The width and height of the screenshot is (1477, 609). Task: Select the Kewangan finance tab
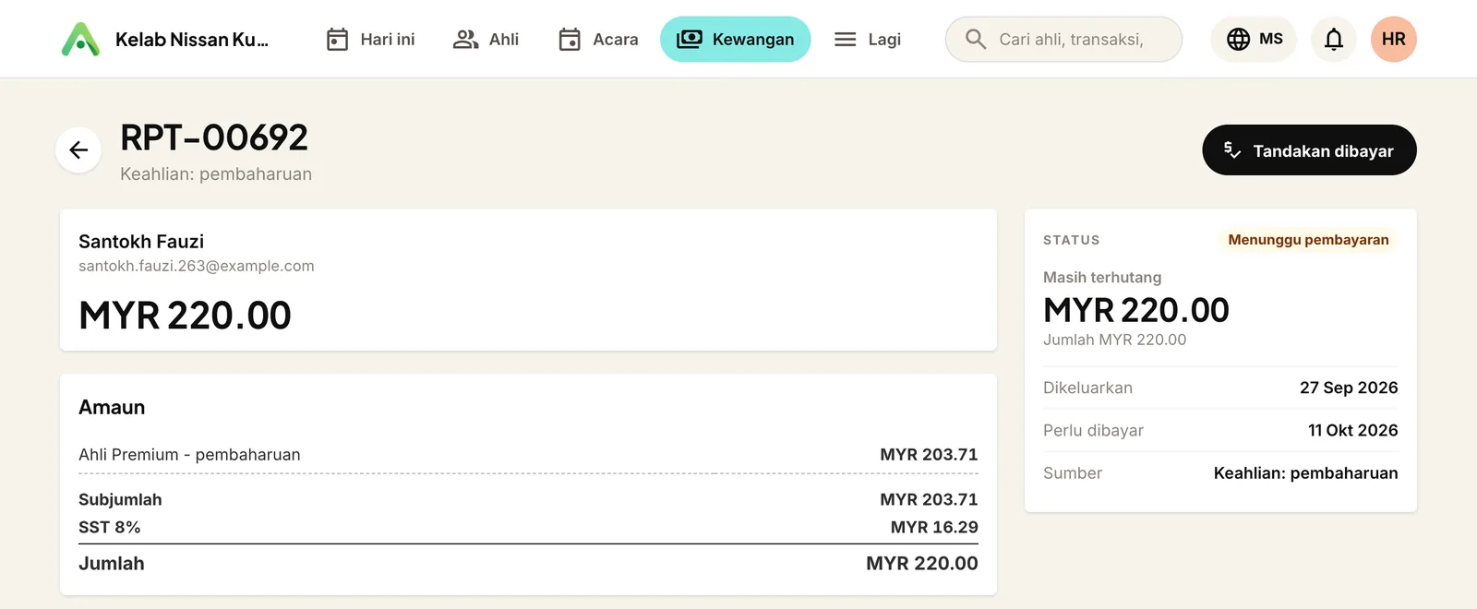tap(736, 40)
